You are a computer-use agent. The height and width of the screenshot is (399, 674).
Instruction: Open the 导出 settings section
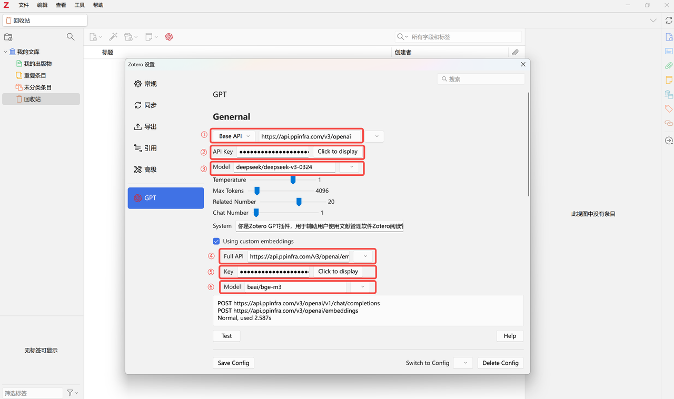[165, 127]
